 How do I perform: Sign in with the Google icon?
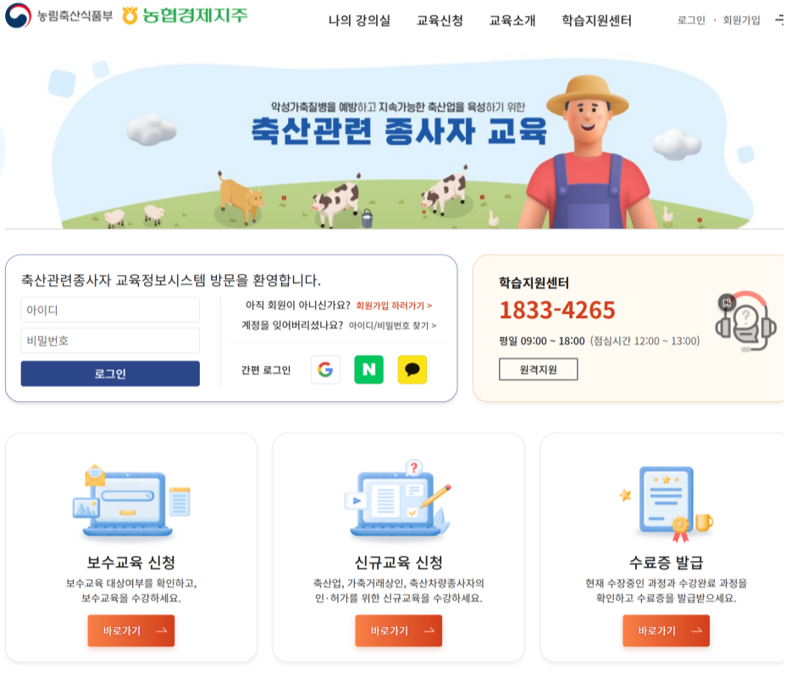(x=325, y=369)
